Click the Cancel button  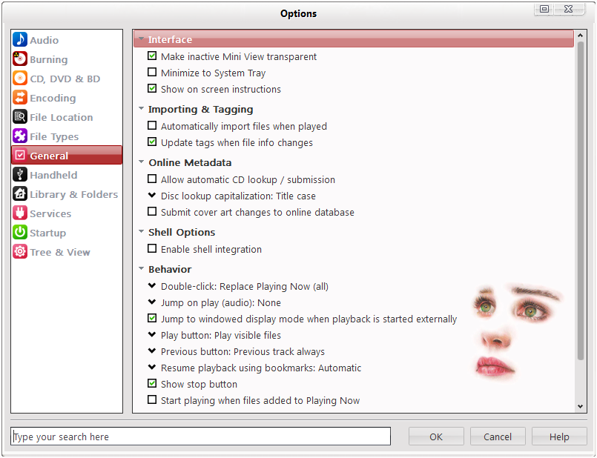[498, 437]
